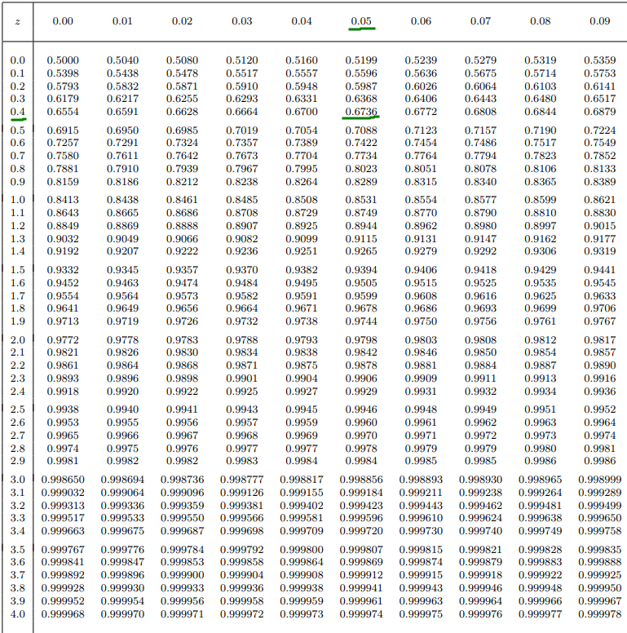
Task: Click the z header cell
Action: pyautogui.click(x=18, y=20)
